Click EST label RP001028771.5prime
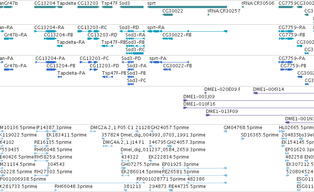The width and height of the screenshot is (314, 192). (x=161, y=179)
